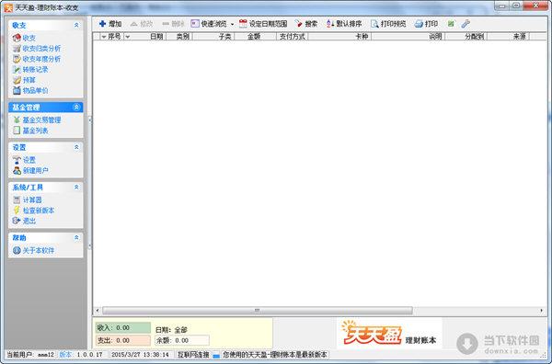Click the 打印 printer button

click(426, 24)
